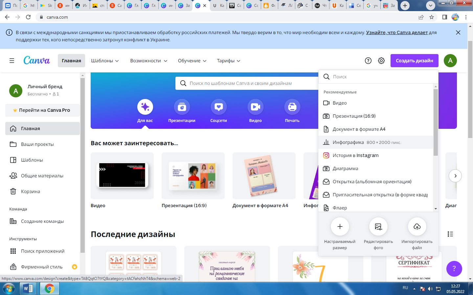
Task: Choose 'Презентация (16:9)' in the create list
Action: point(376,116)
